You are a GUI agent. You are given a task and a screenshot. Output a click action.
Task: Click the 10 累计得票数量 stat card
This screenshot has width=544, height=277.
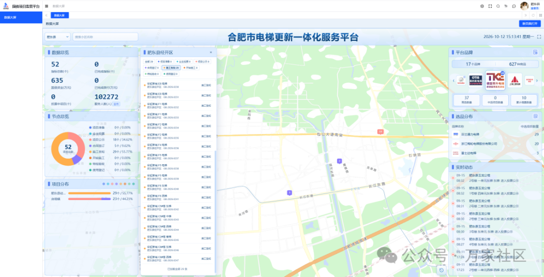pyautogui.click(x=524, y=100)
